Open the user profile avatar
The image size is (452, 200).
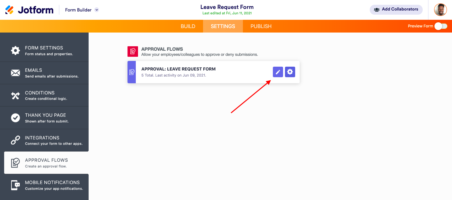441,10
